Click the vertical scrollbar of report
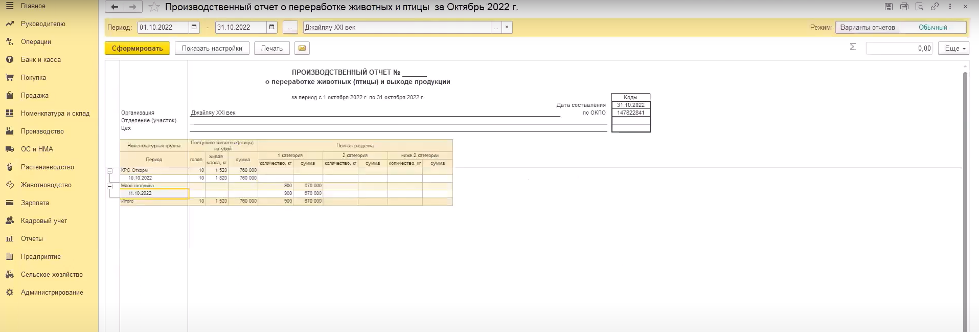Image resolution: width=979 pixels, height=332 pixels. [x=965, y=200]
